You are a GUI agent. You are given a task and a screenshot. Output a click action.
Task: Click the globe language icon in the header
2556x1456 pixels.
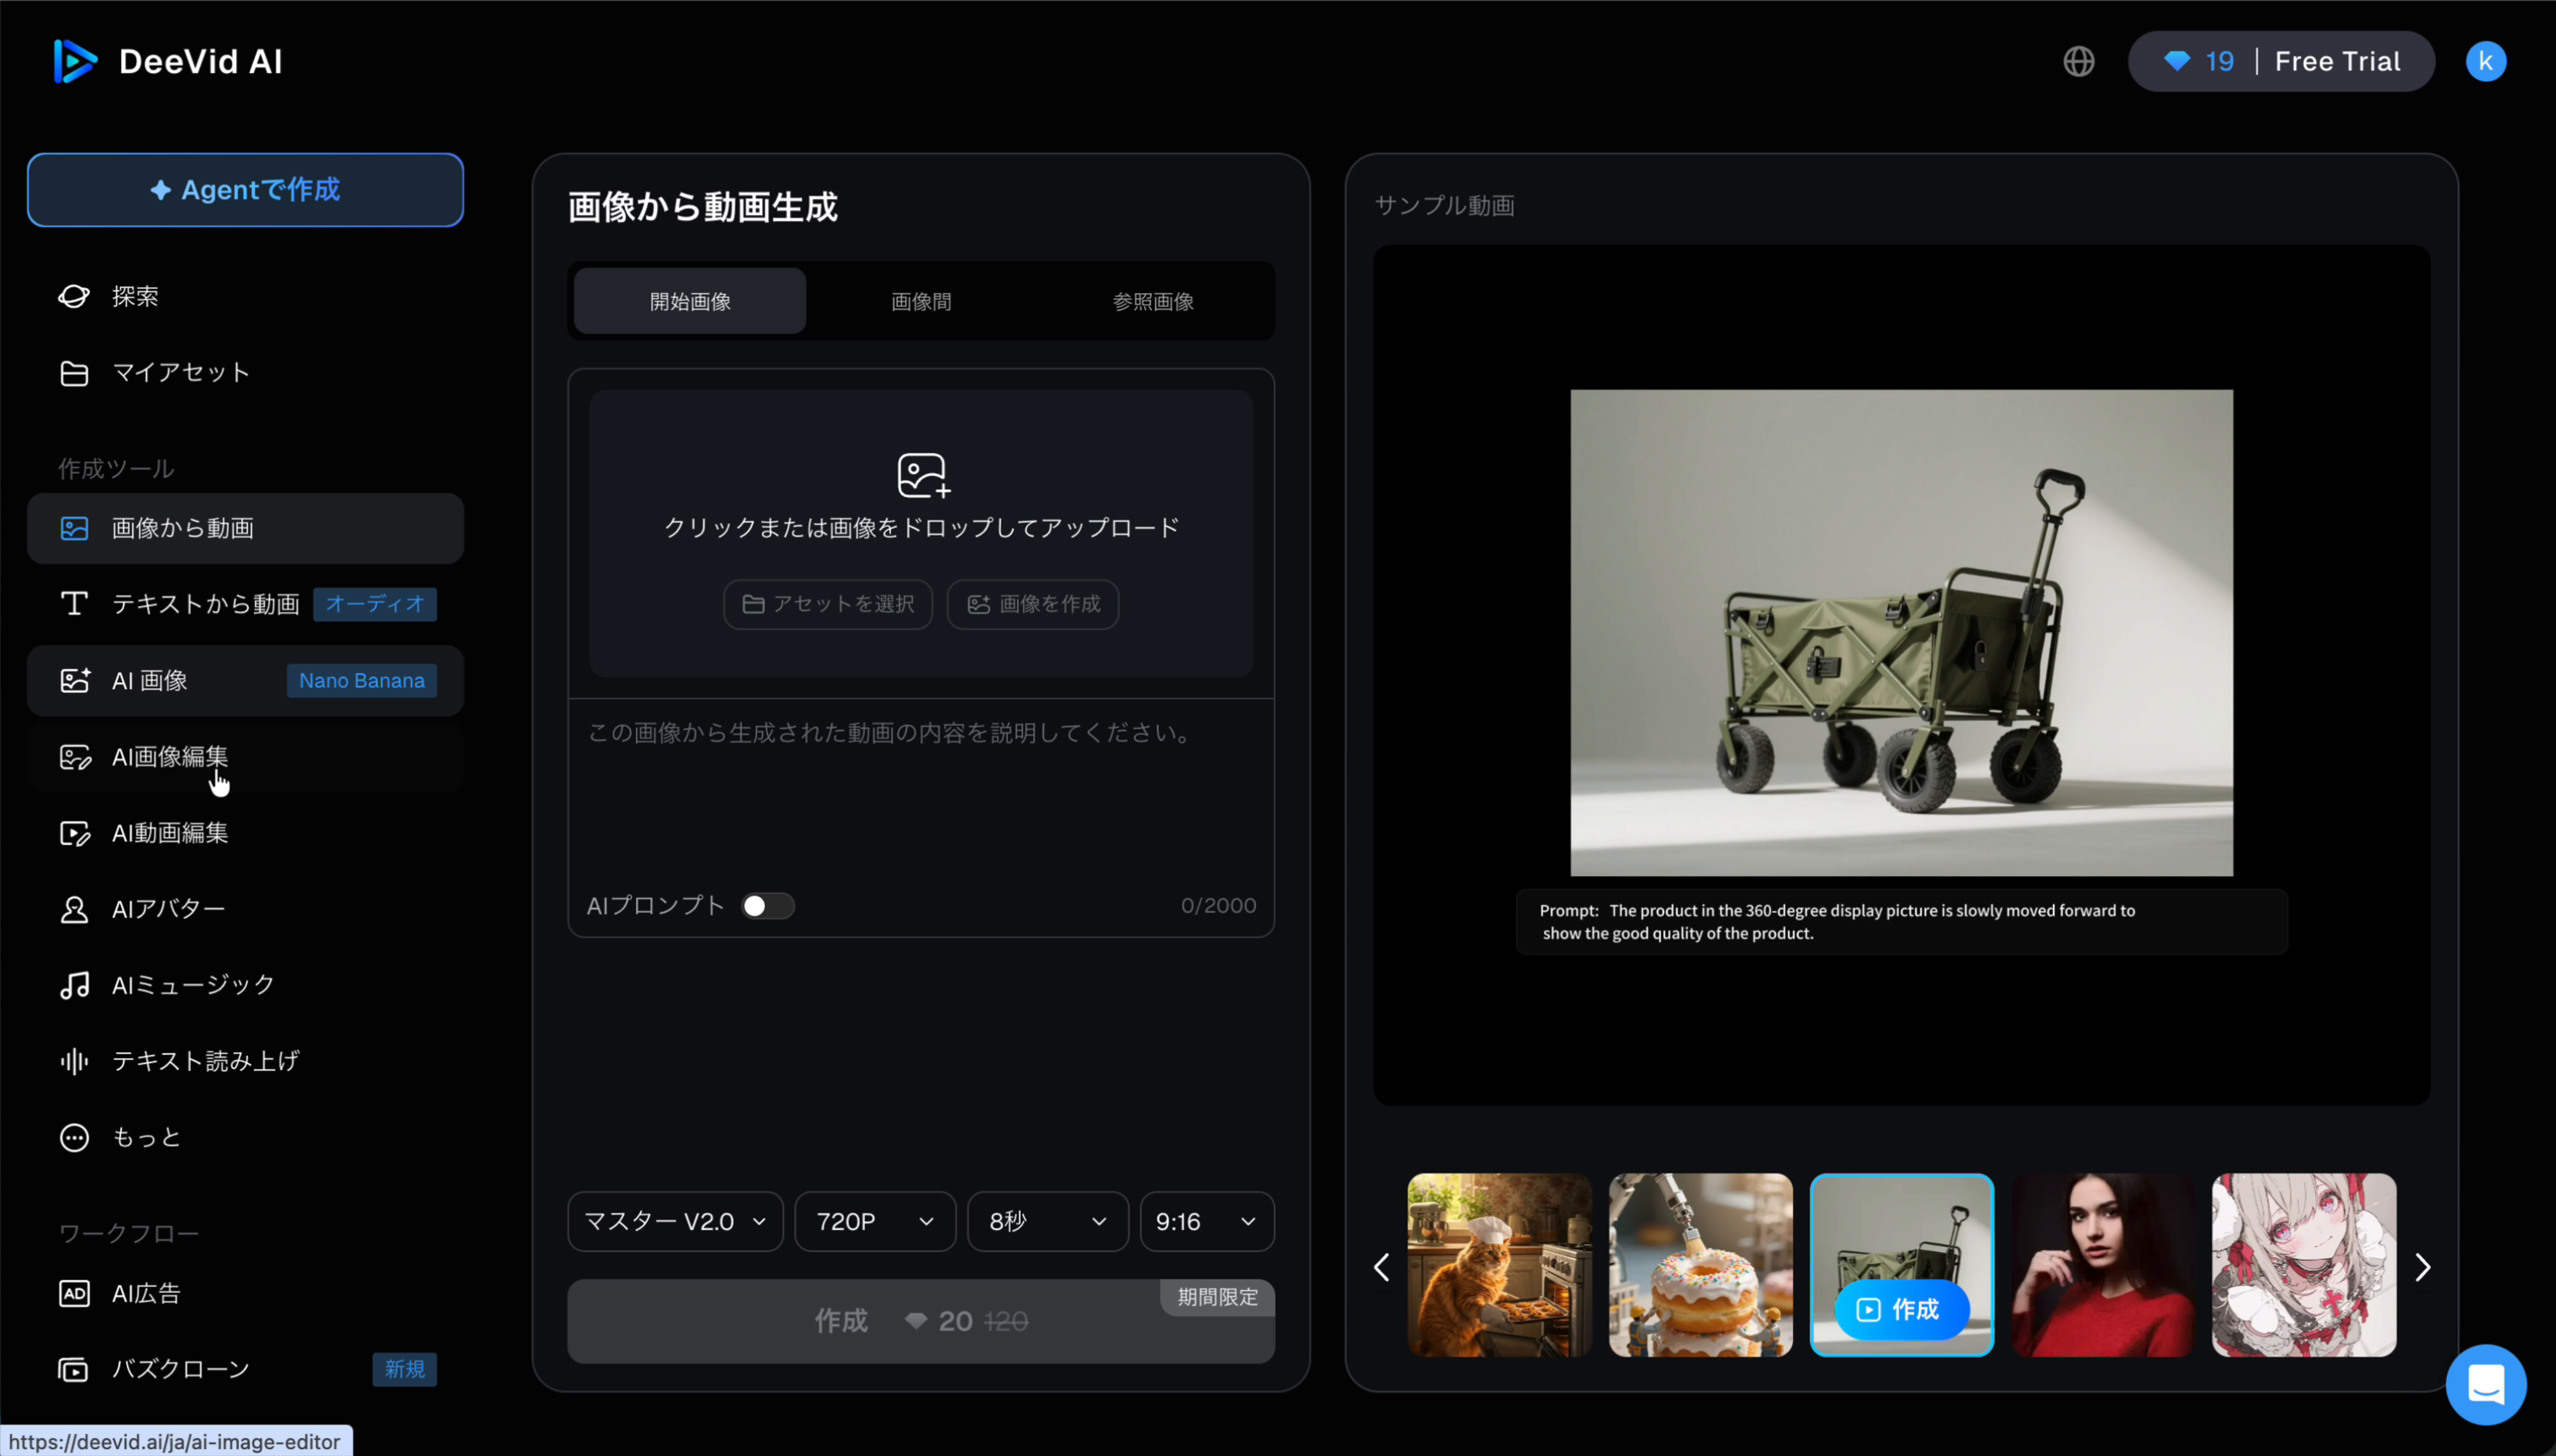(2077, 61)
